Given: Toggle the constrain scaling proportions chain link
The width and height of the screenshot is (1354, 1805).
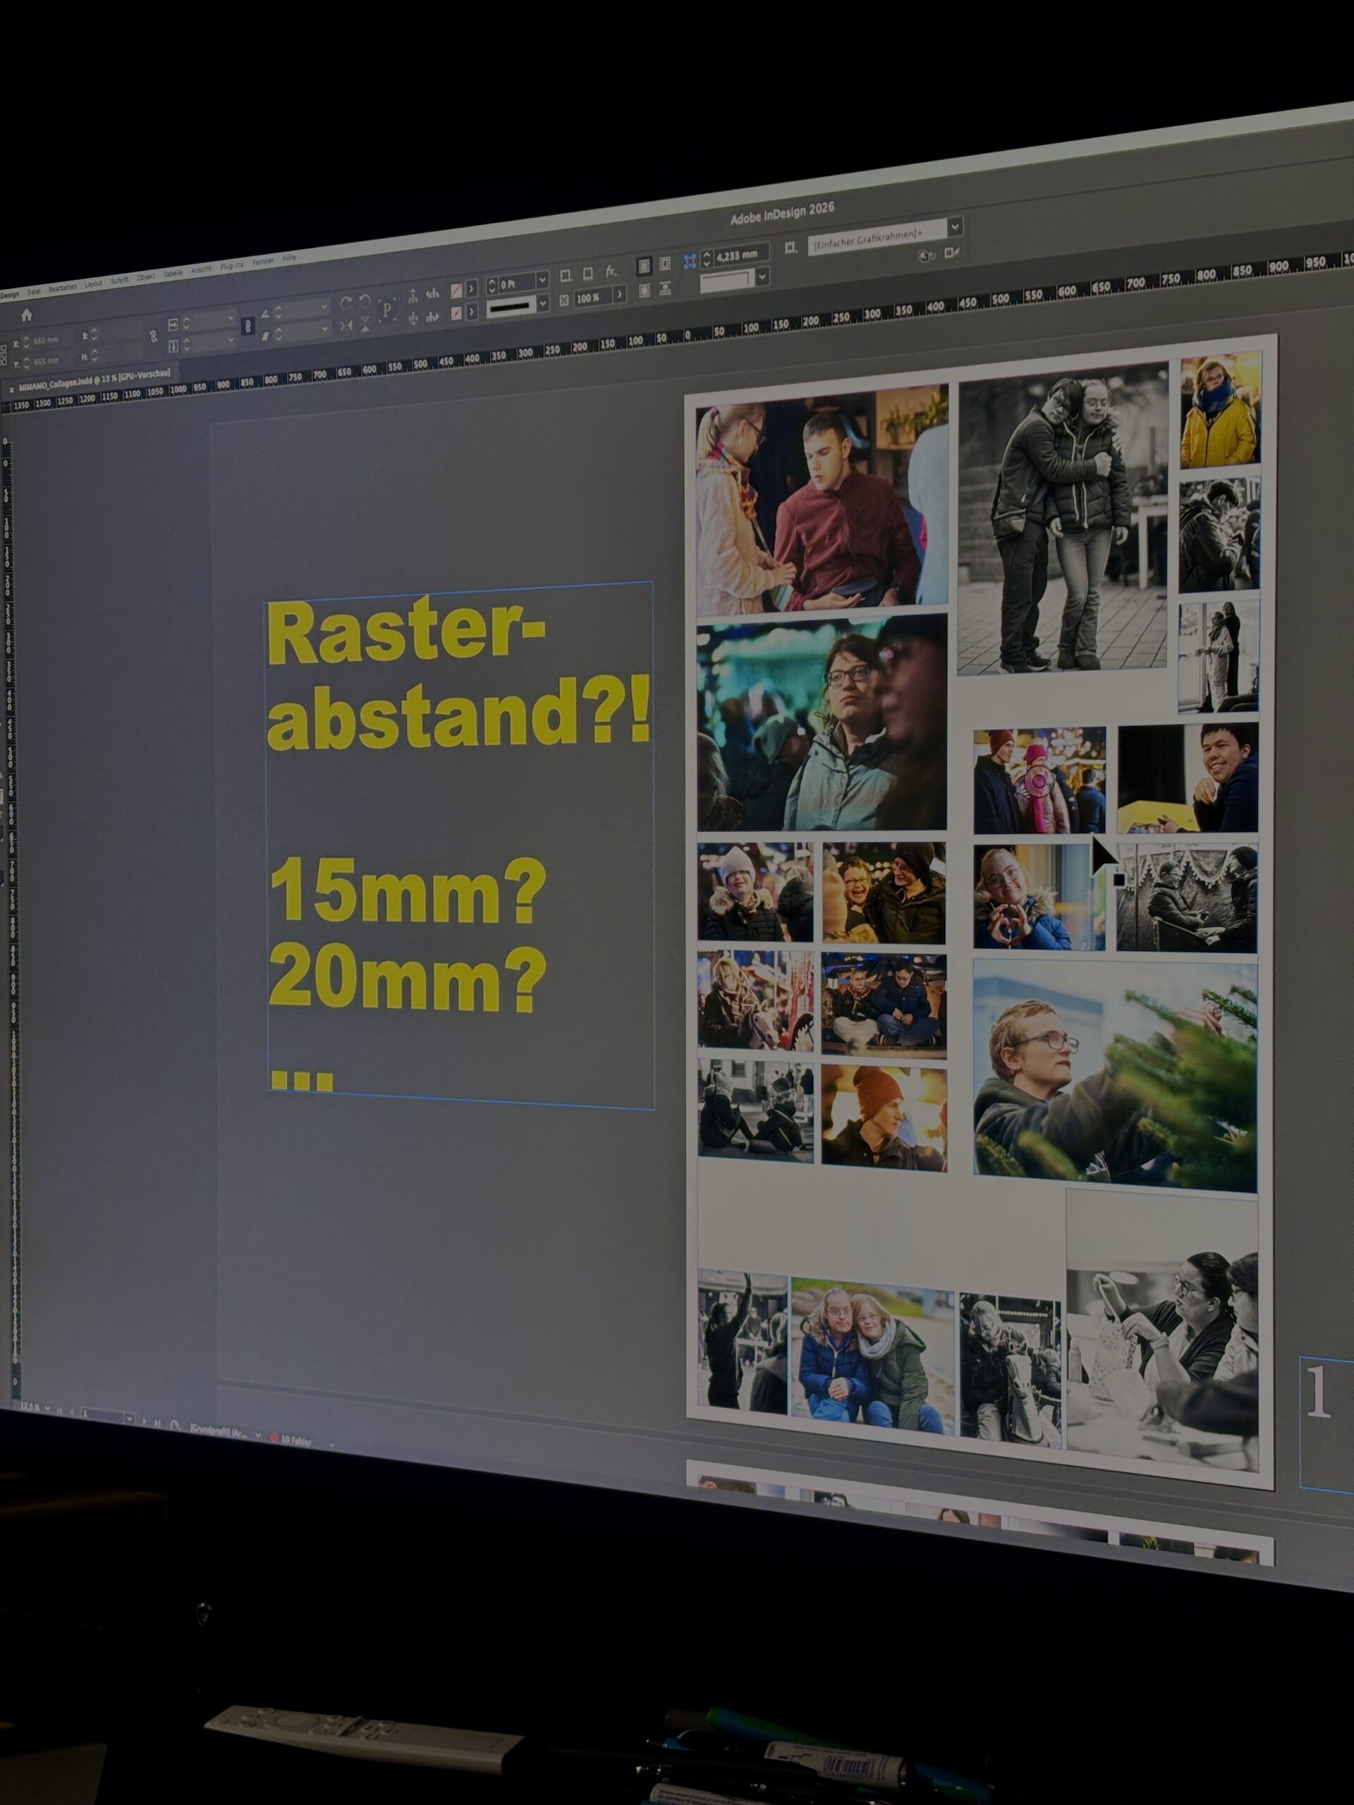Looking at the screenshot, I should 248,326.
